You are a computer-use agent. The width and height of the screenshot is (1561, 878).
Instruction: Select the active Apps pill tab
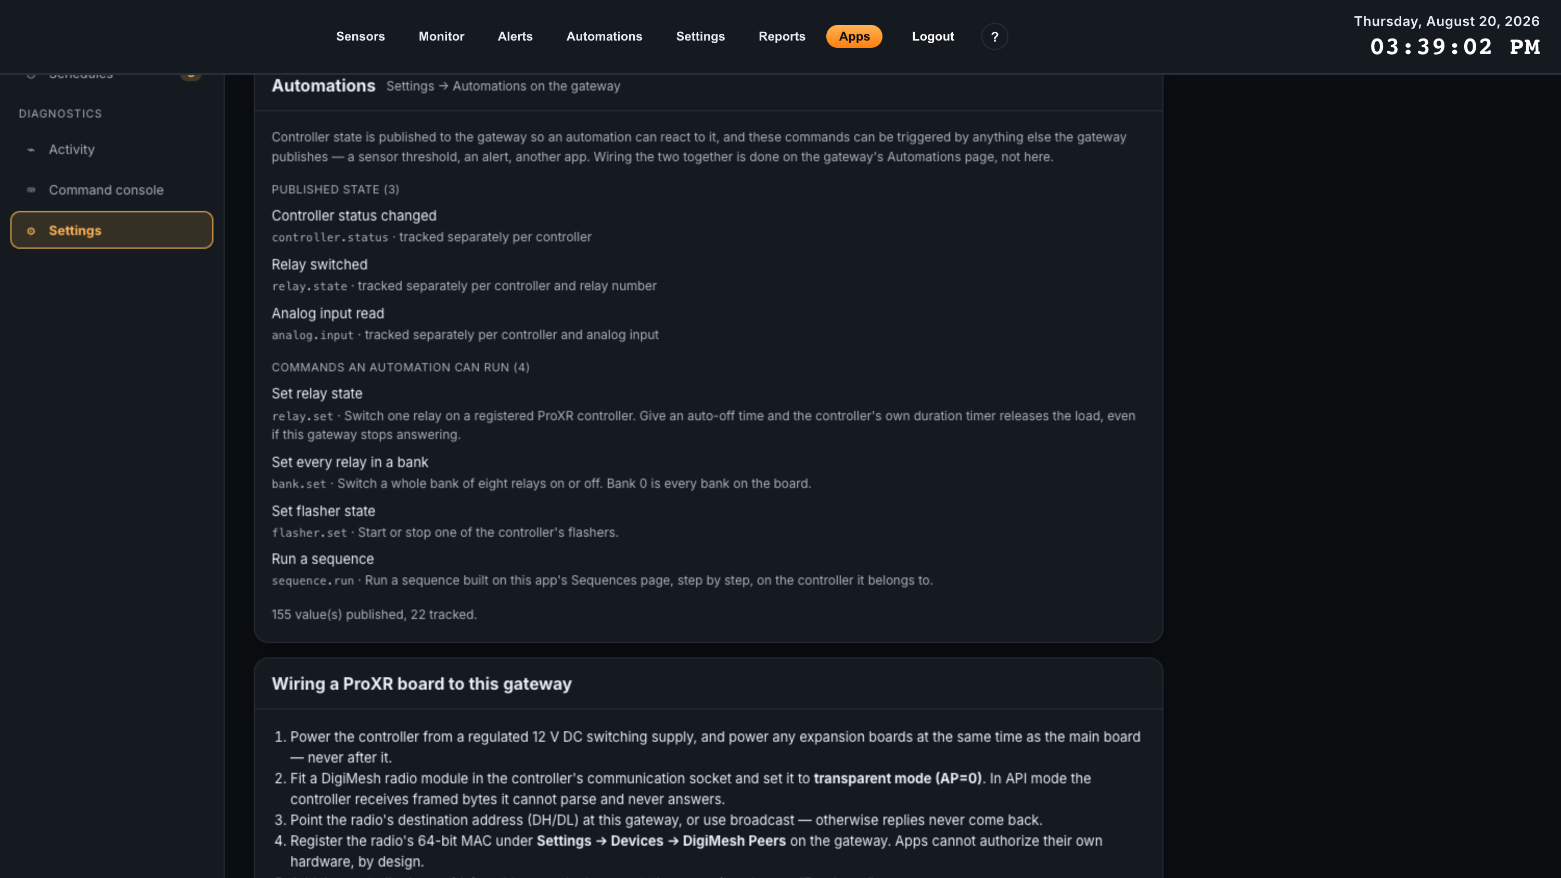[x=854, y=36]
